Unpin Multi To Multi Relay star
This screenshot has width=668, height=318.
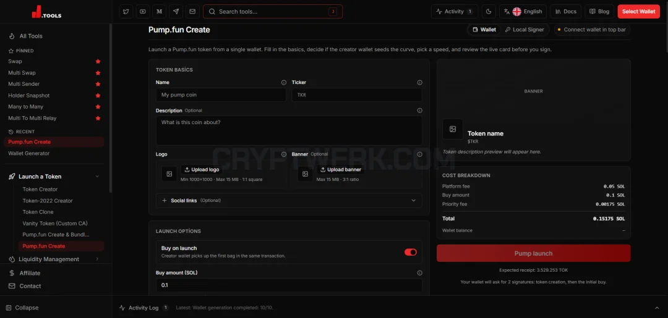pos(98,118)
